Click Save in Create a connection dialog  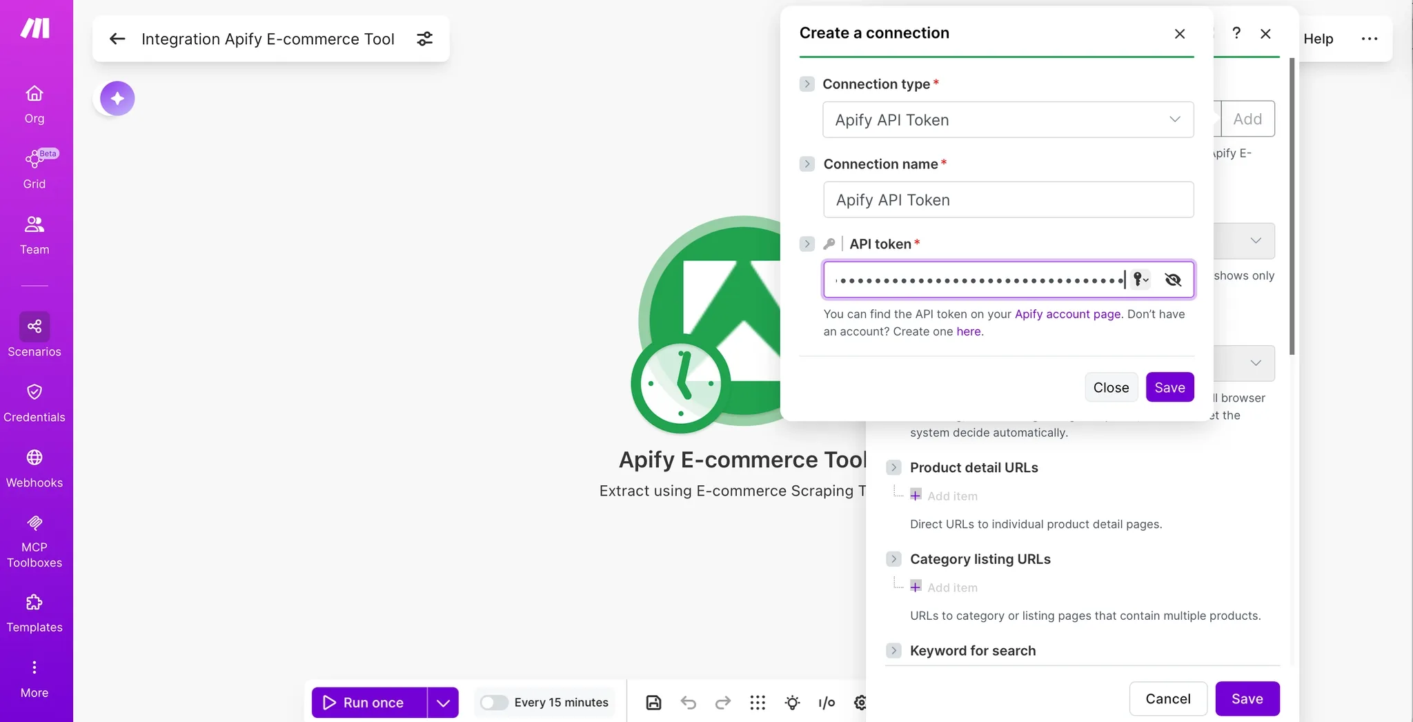[x=1169, y=387]
